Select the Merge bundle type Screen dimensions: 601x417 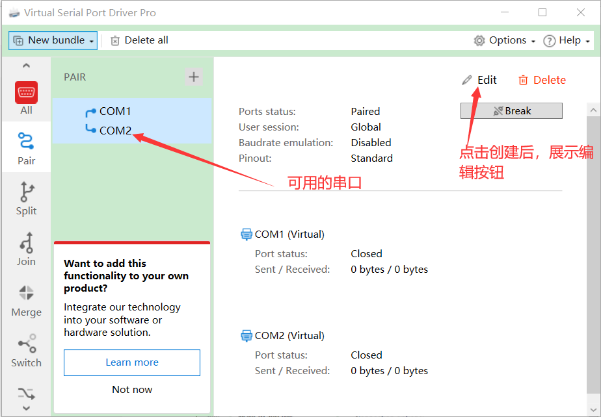(26, 300)
